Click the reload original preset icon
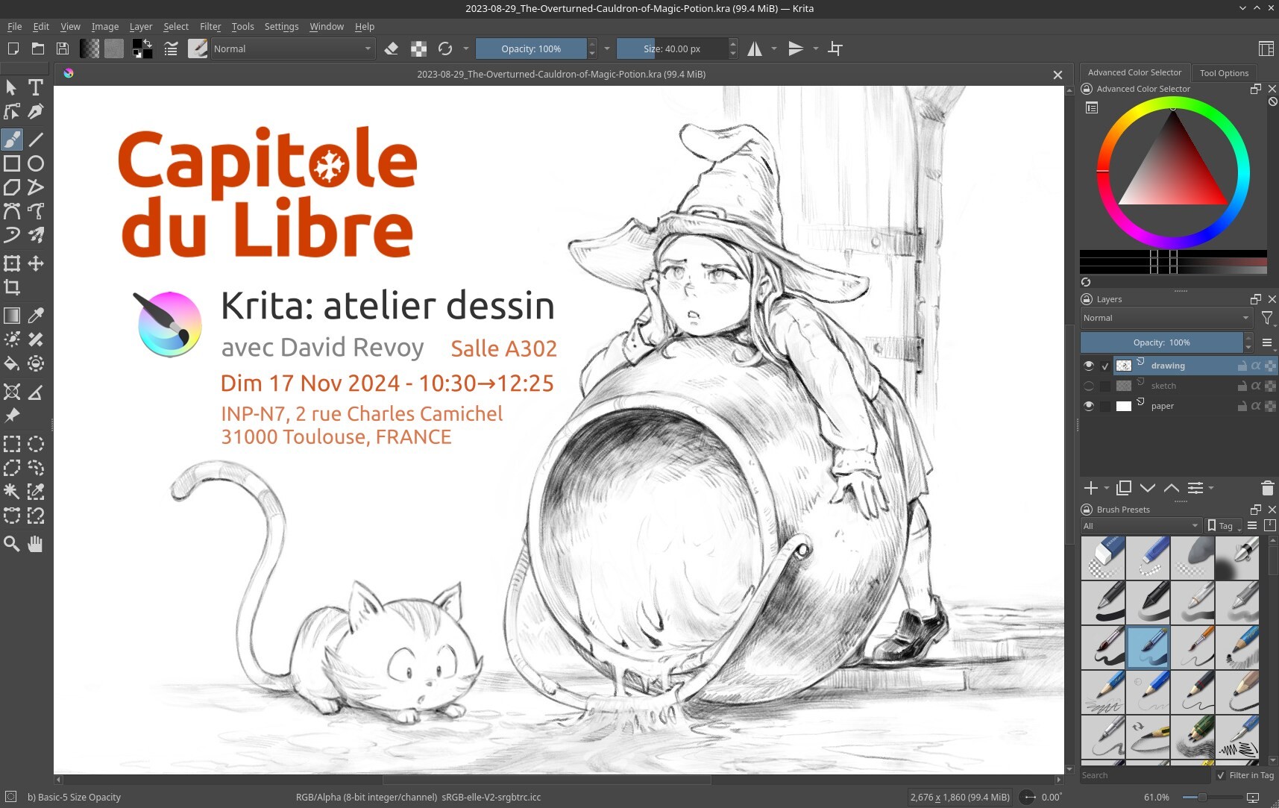The width and height of the screenshot is (1279, 808). 445,48
